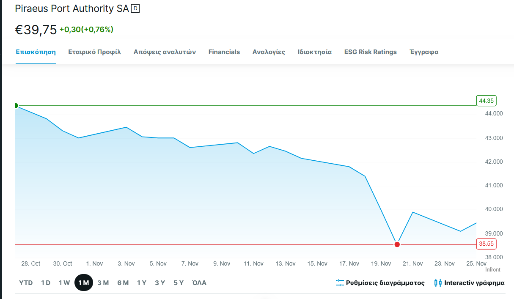Screen dimensions: 514x299
Task: Select the YTD time range
Action: (26, 283)
